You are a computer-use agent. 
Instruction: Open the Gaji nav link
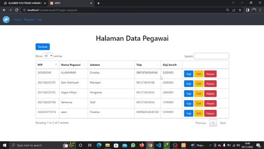point(39,19)
